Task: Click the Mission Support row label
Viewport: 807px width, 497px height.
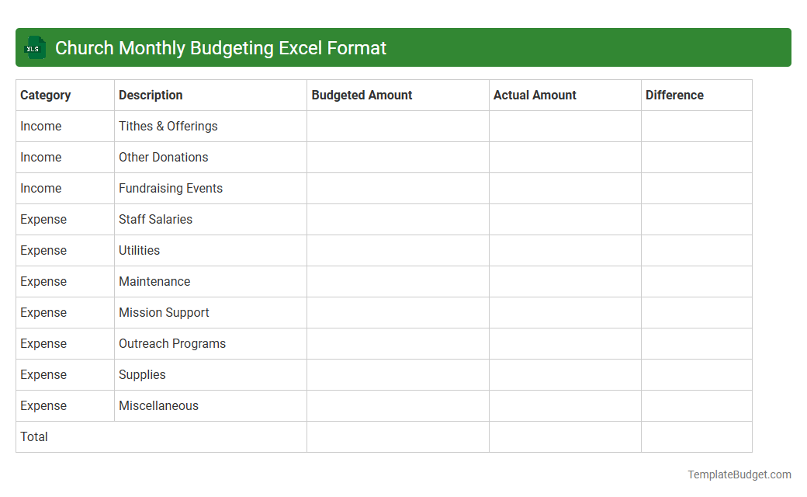Action: [x=164, y=312]
